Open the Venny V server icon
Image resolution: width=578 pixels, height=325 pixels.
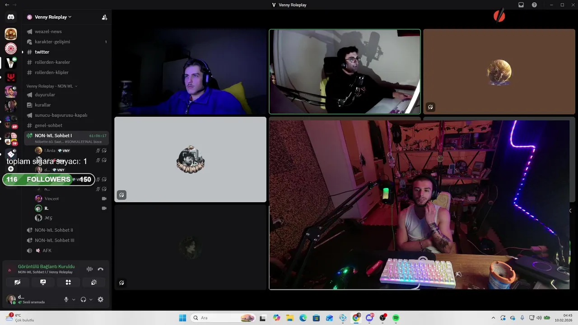click(11, 63)
